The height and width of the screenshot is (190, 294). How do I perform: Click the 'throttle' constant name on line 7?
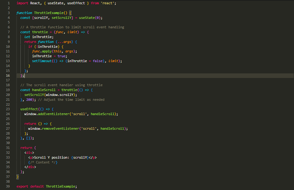pos(40,32)
